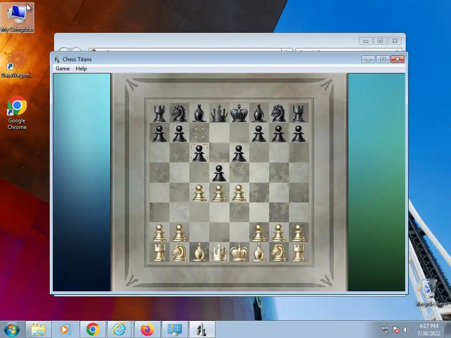Viewport: 451px width, 338px height.
Task: Select the white bishop on c1
Action: [199, 252]
